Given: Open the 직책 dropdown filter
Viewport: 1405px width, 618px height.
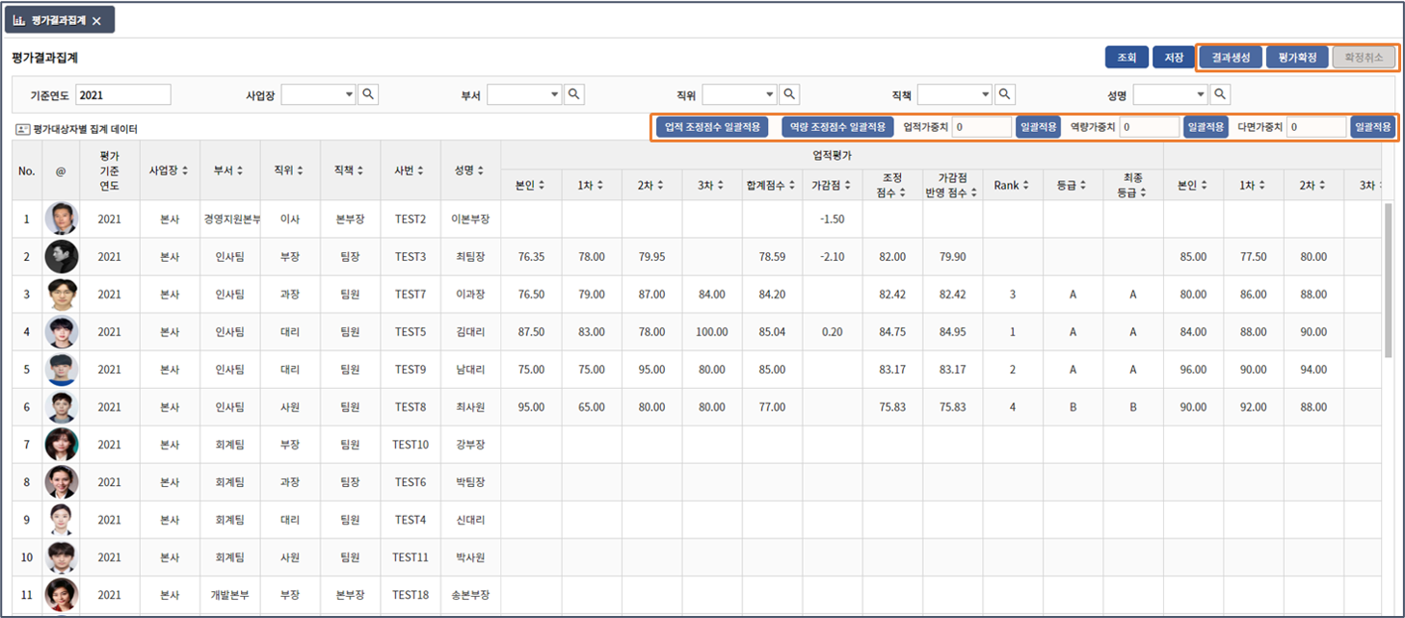Looking at the screenshot, I should pos(954,94).
